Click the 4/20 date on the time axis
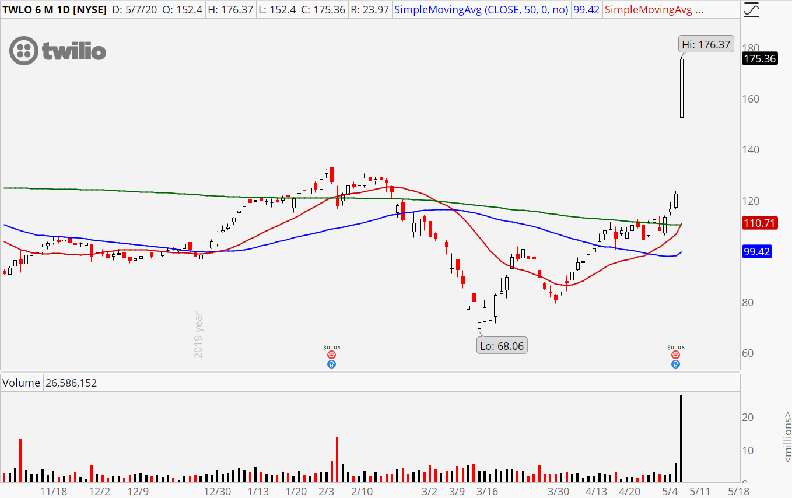792x498 pixels. (x=629, y=491)
